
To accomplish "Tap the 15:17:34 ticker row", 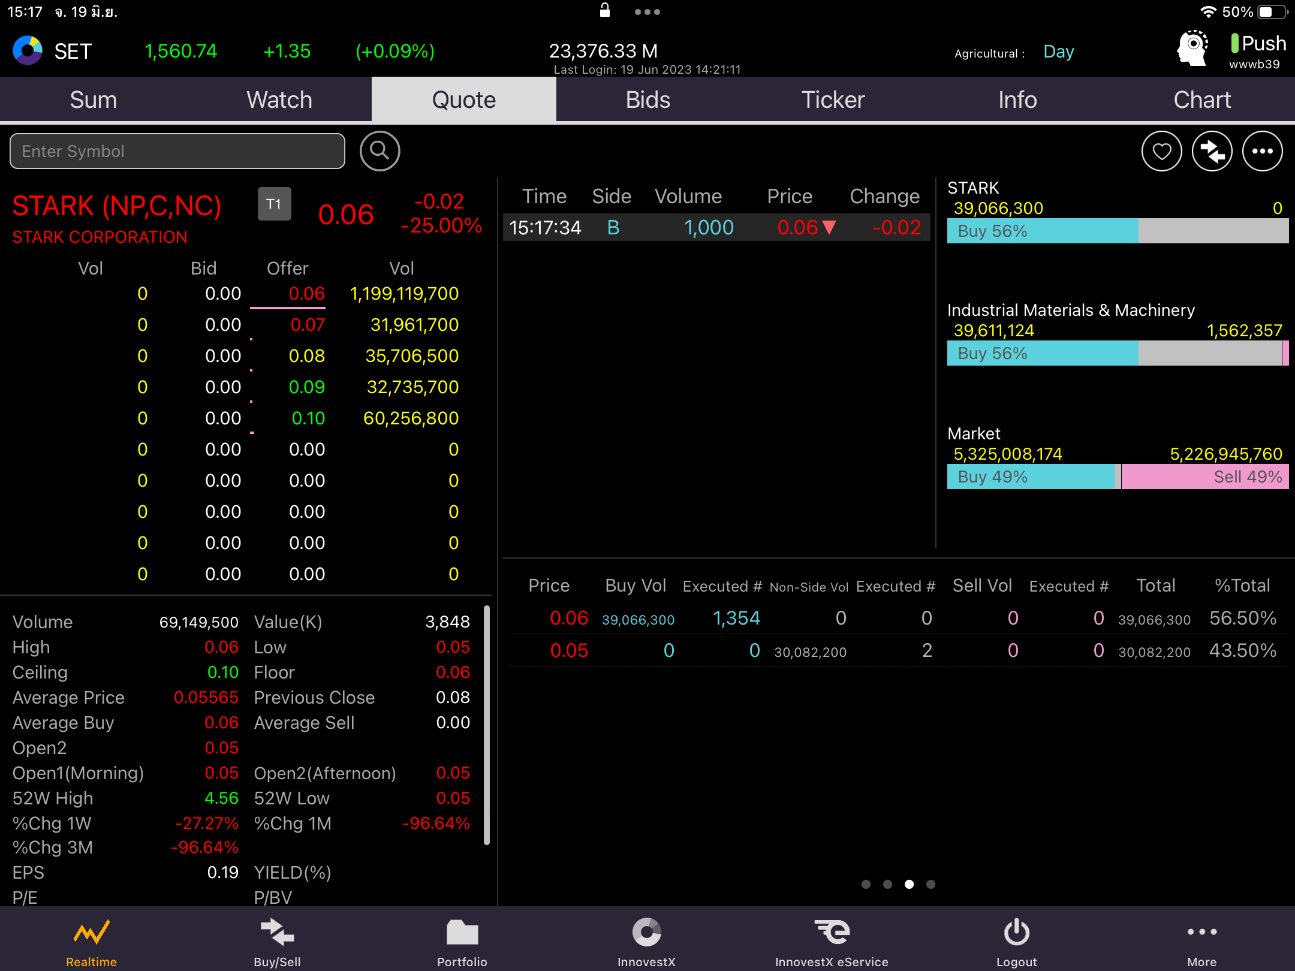I will pos(716,227).
